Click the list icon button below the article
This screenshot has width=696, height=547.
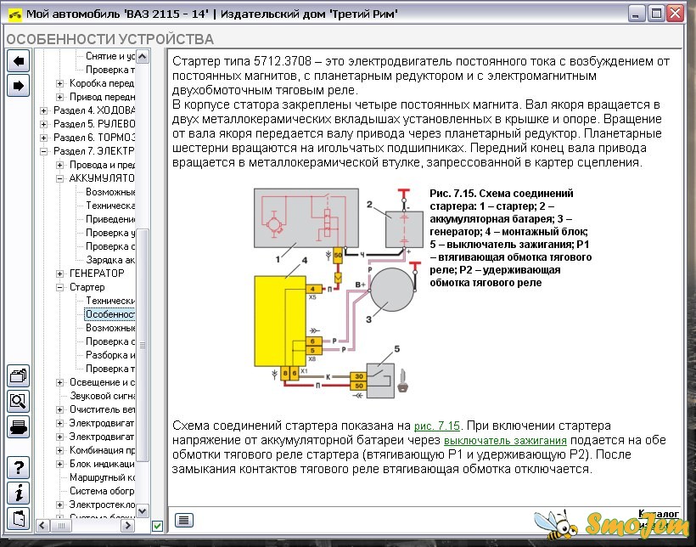click(x=184, y=520)
